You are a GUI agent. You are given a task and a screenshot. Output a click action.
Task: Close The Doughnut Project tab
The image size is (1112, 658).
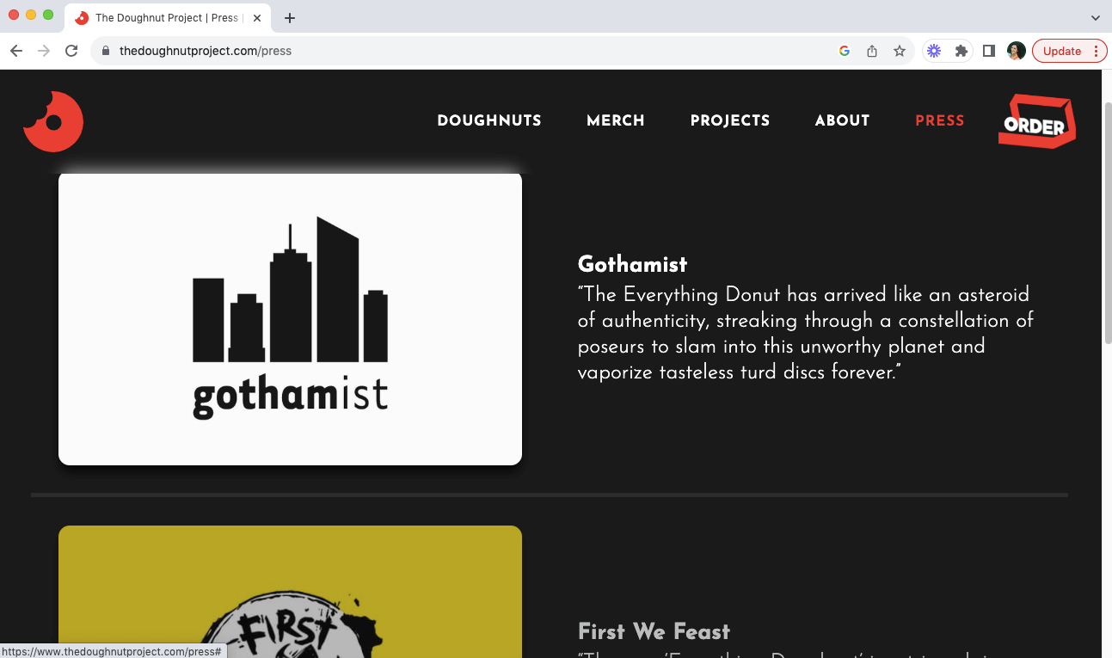[257, 17]
